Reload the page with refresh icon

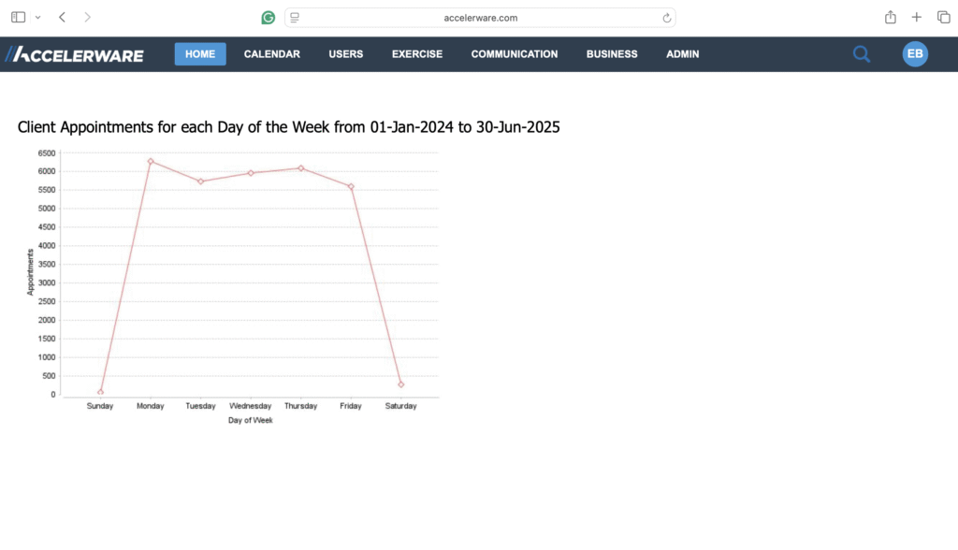coord(666,18)
